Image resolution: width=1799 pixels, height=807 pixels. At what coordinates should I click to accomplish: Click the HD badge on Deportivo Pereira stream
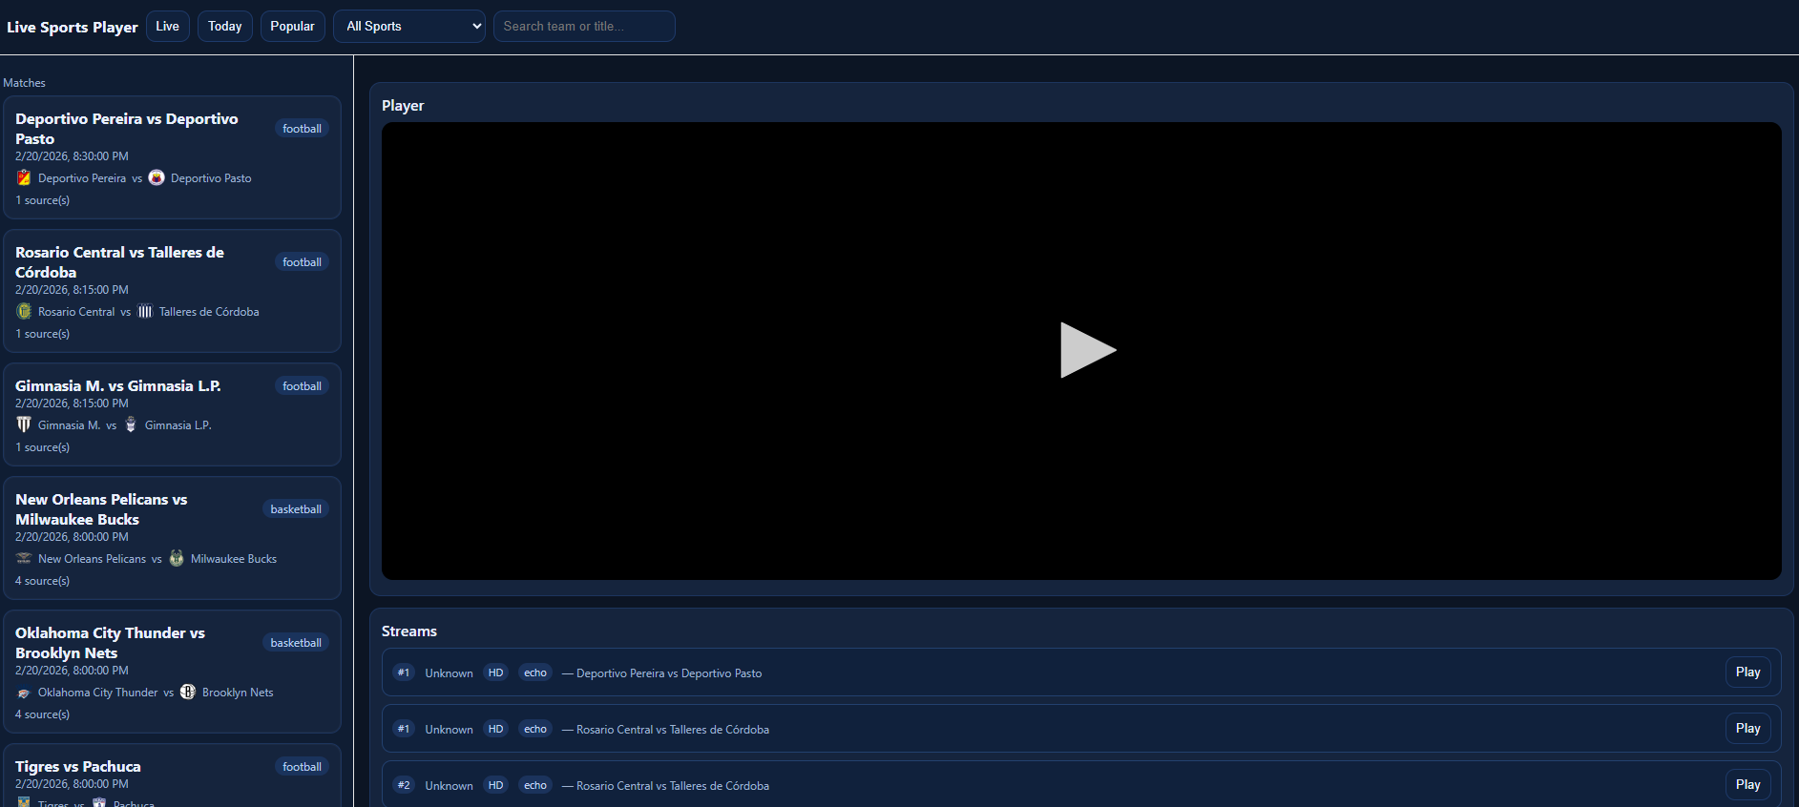click(x=496, y=672)
